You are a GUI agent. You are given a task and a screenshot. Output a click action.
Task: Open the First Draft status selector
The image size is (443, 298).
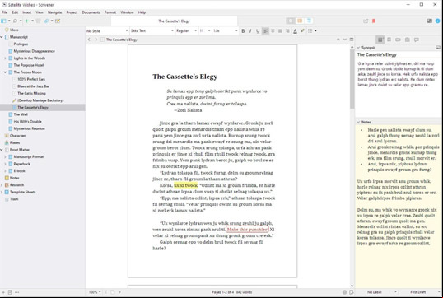pyautogui.click(x=421, y=292)
